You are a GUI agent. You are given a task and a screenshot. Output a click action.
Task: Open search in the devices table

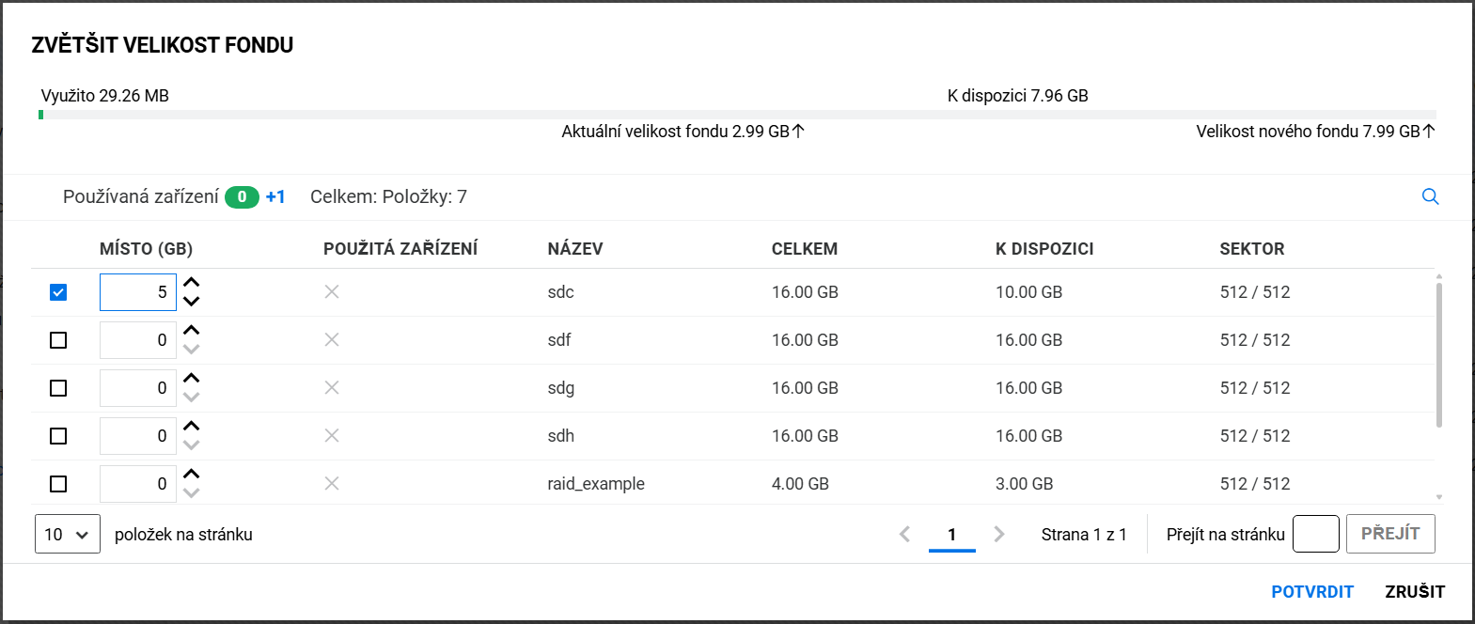pyautogui.click(x=1430, y=196)
